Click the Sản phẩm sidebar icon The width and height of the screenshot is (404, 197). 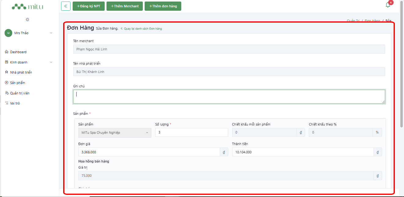pyautogui.click(x=7, y=83)
